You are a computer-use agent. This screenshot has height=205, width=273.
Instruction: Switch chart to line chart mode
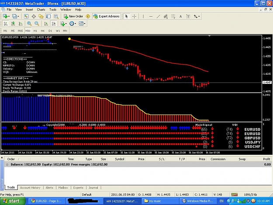[21, 24]
